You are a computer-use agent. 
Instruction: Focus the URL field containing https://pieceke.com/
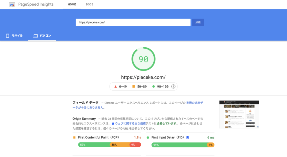[133, 22]
